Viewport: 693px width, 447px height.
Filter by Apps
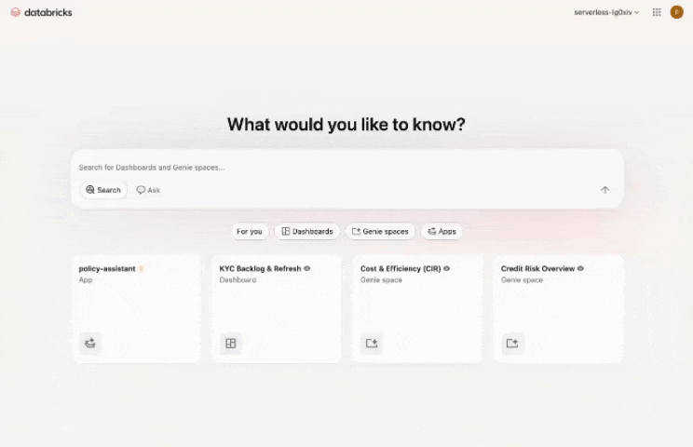(442, 232)
